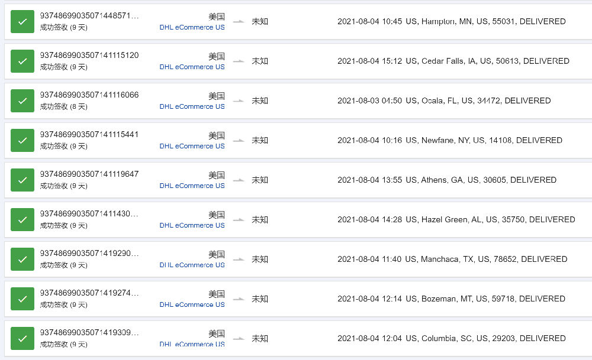Open DHL eCommerce US link in Bozeman row
Viewport: 592px width, 360px height.
(x=192, y=304)
